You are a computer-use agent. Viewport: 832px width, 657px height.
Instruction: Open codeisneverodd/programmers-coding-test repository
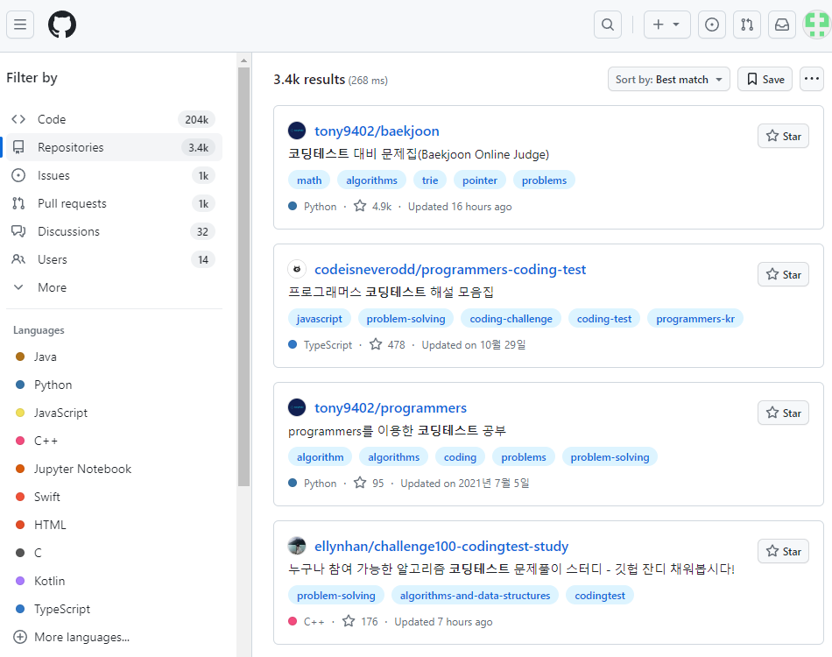point(450,270)
